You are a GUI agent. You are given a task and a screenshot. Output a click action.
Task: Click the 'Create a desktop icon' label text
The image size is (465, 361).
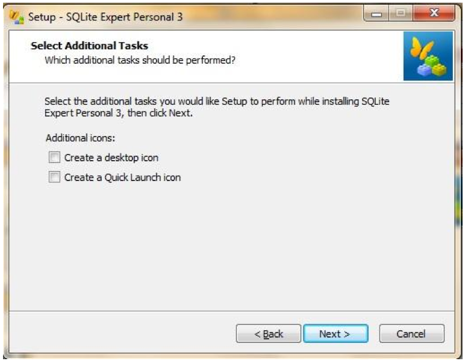coord(111,158)
